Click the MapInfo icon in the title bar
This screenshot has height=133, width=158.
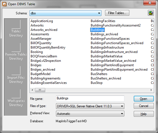(x=4, y=4)
